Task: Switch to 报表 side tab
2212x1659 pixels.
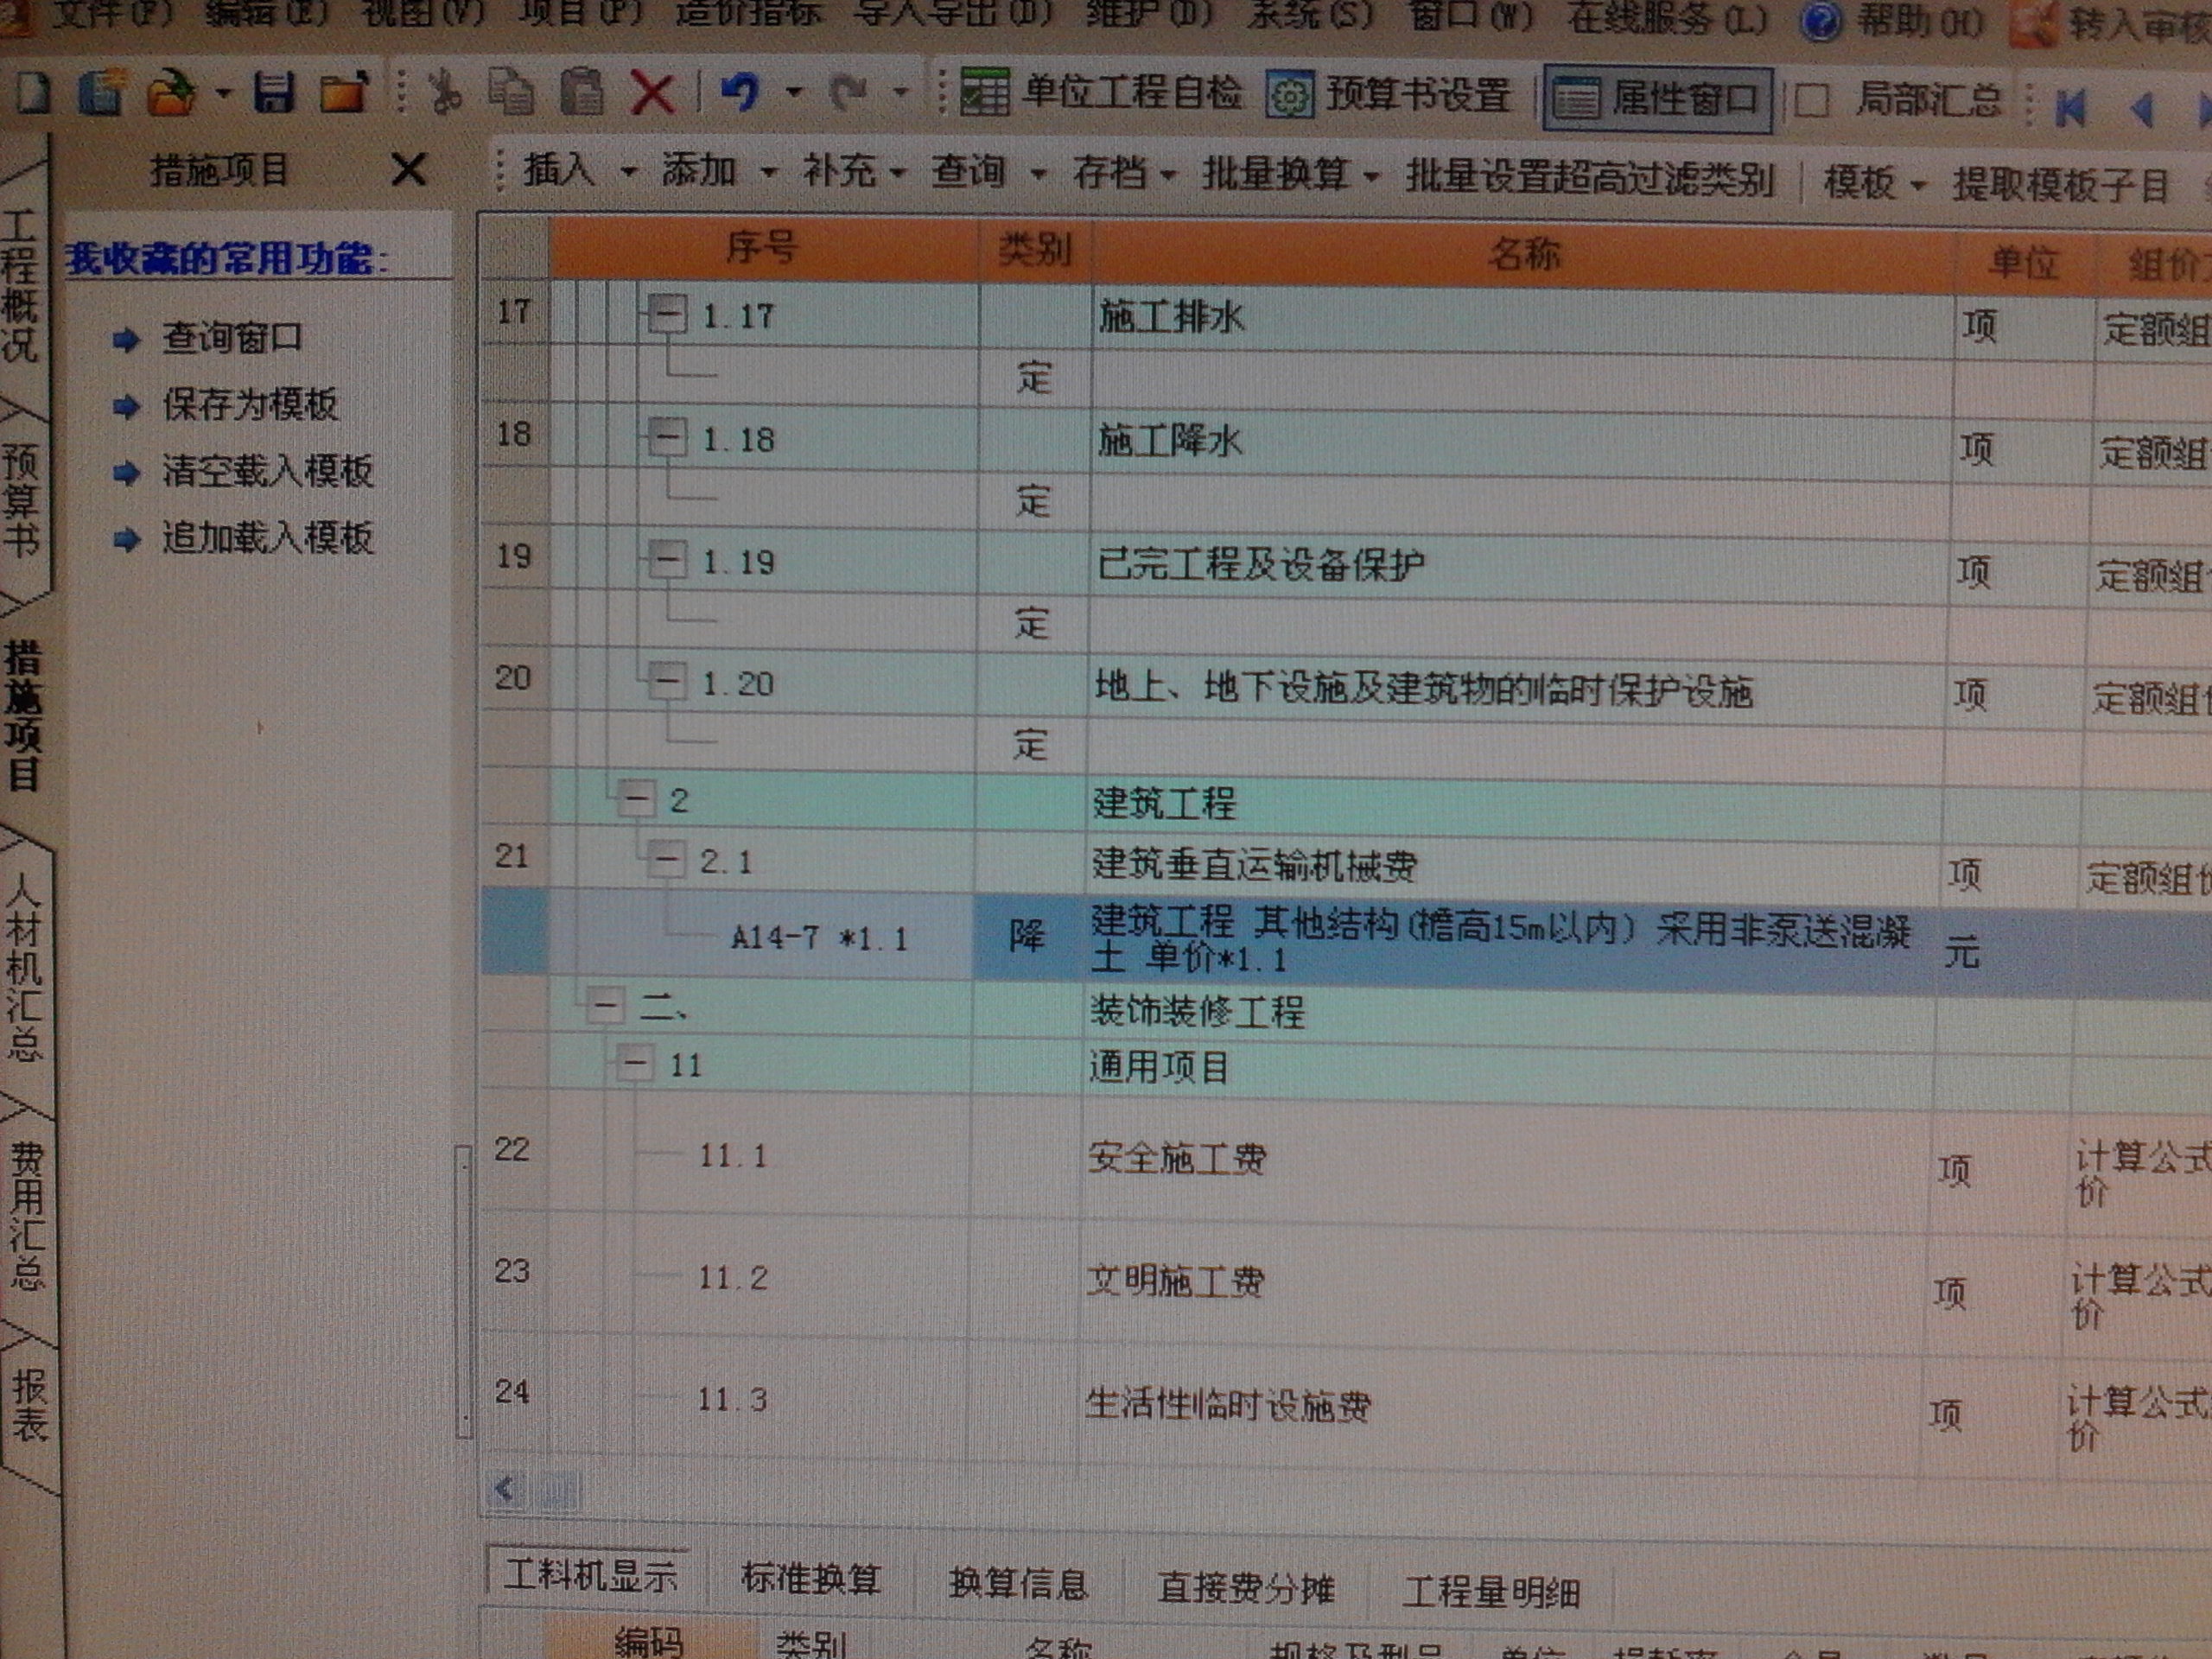Action: [x=30, y=1404]
